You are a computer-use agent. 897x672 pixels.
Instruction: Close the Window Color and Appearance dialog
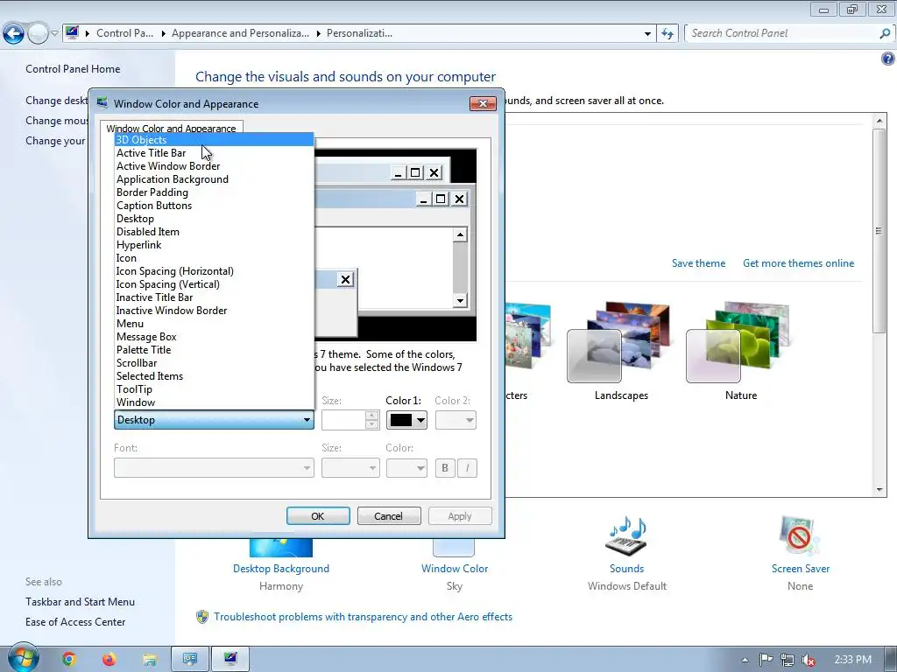point(483,103)
